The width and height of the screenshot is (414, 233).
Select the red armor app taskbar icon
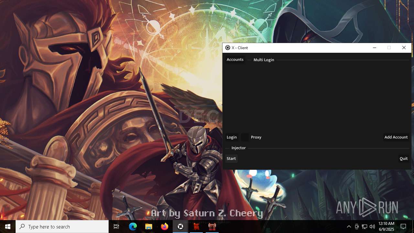pyautogui.click(x=212, y=227)
